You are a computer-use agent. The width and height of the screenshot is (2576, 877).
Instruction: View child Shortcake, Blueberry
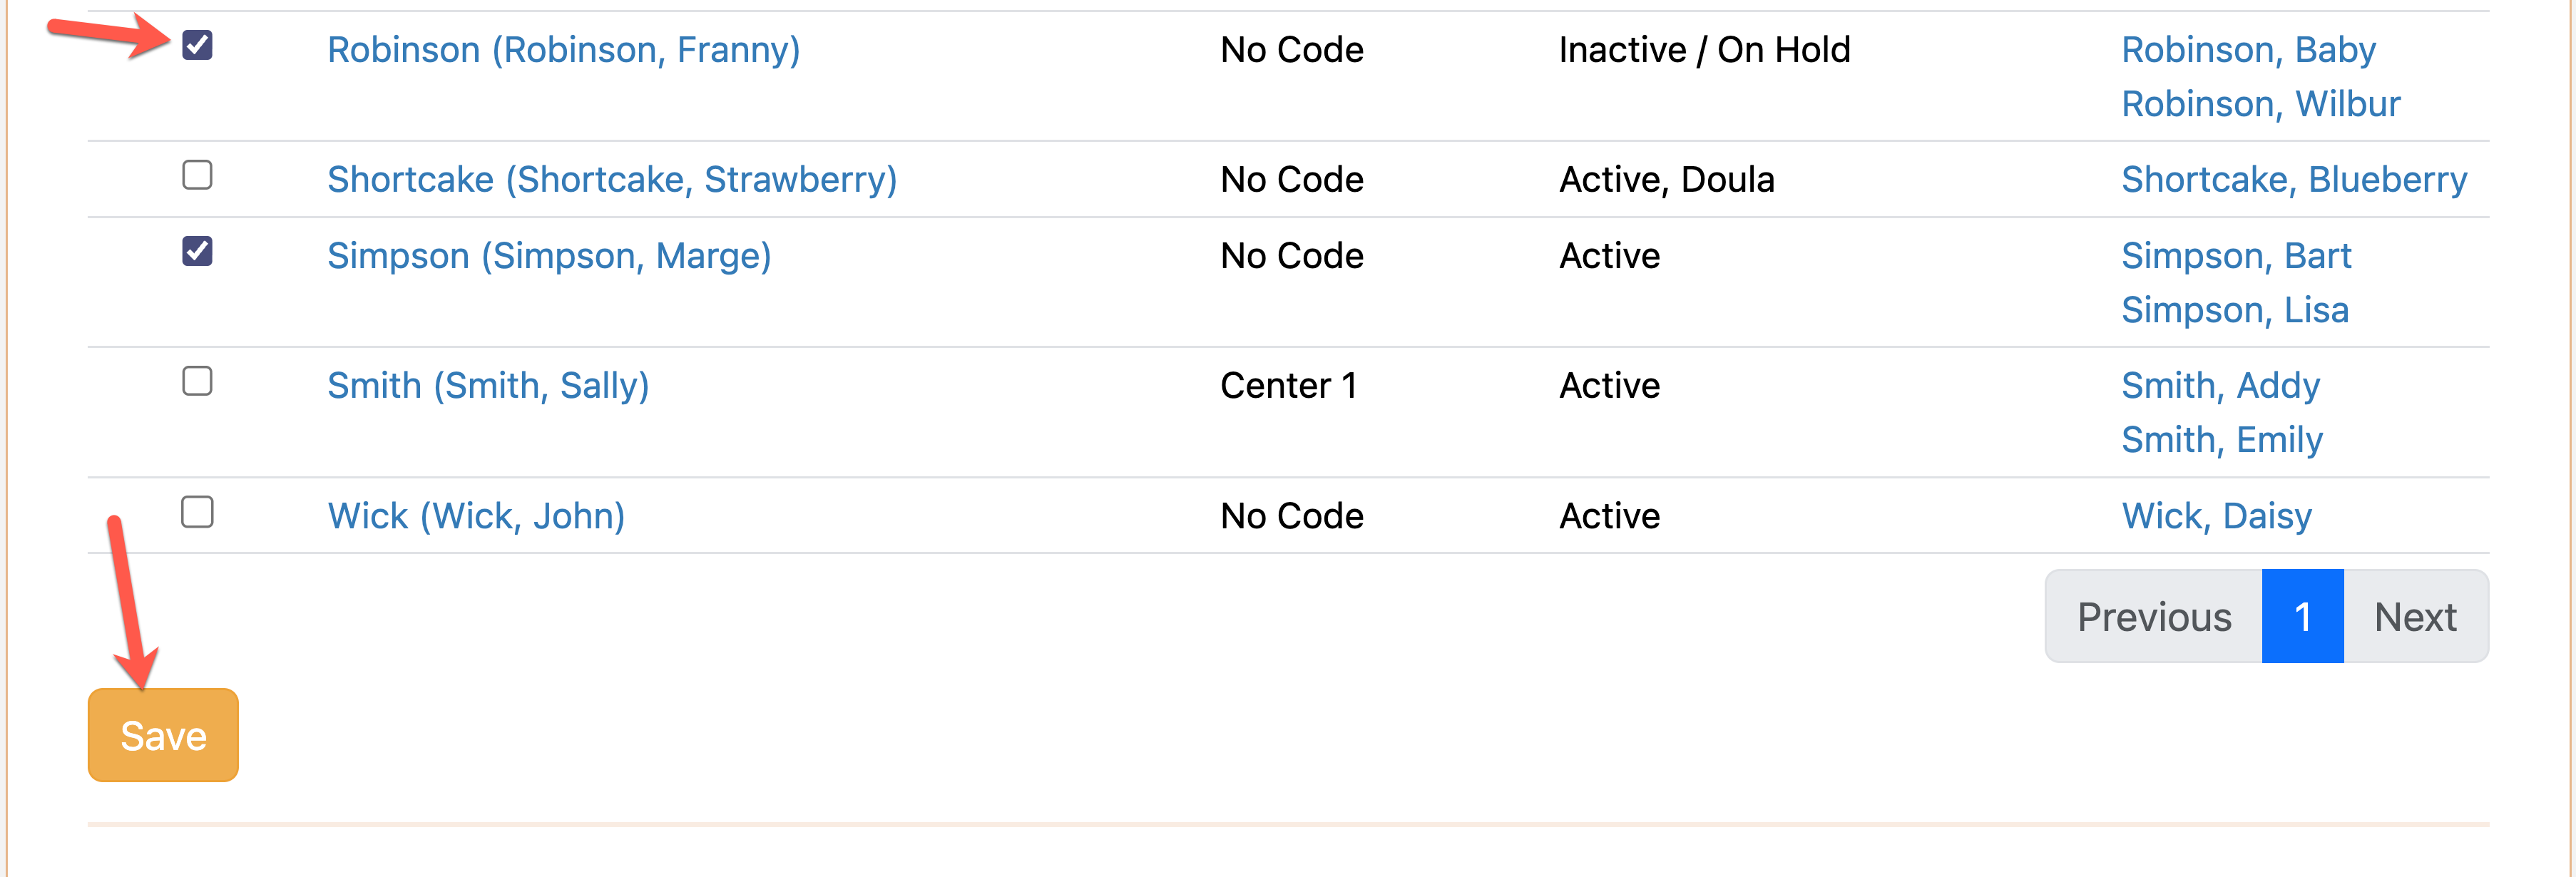point(2294,180)
